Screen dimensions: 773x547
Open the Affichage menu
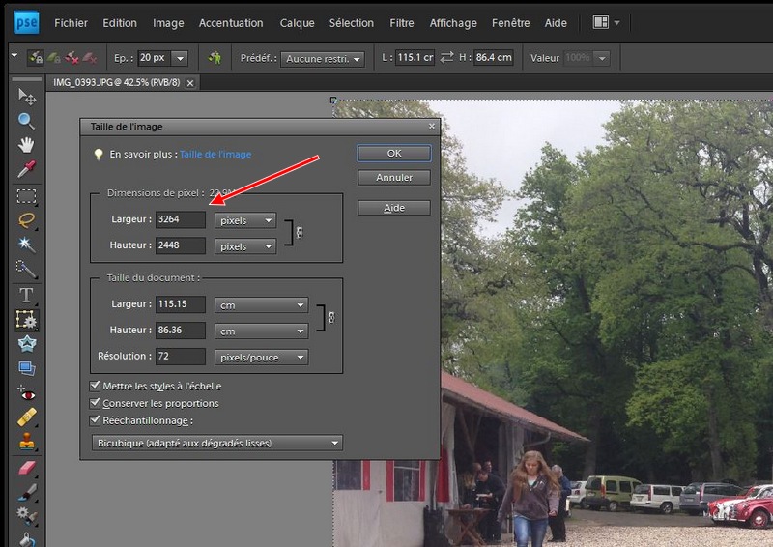(x=453, y=23)
